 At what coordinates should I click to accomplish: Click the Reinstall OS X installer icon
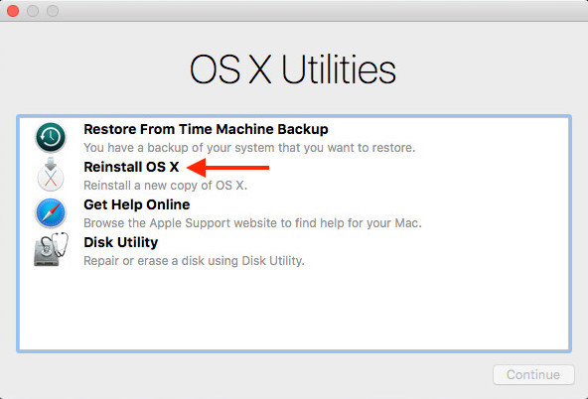pyautogui.click(x=51, y=175)
